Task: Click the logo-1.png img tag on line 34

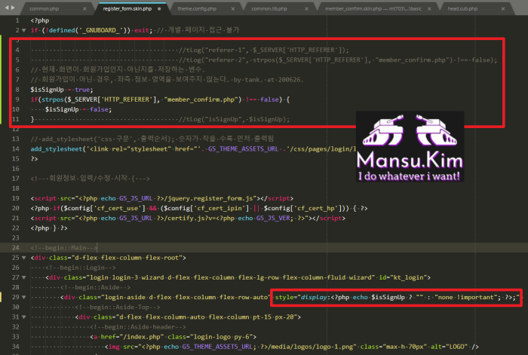Action: [292, 347]
